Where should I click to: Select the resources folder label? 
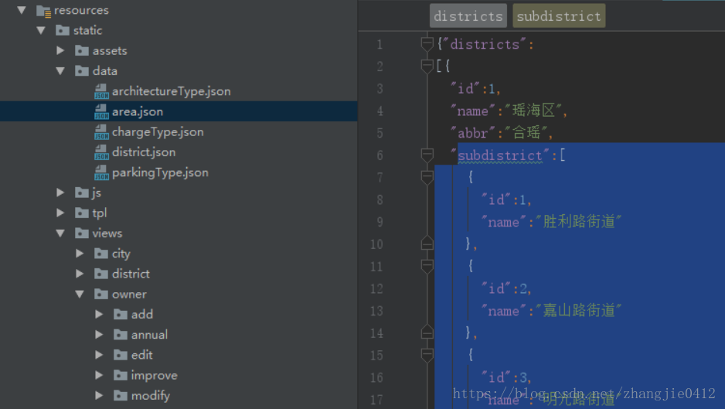point(81,10)
